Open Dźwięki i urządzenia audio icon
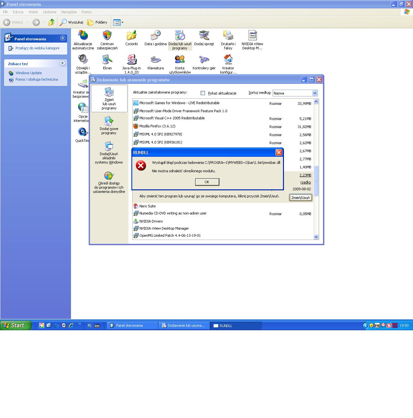 coord(83,64)
